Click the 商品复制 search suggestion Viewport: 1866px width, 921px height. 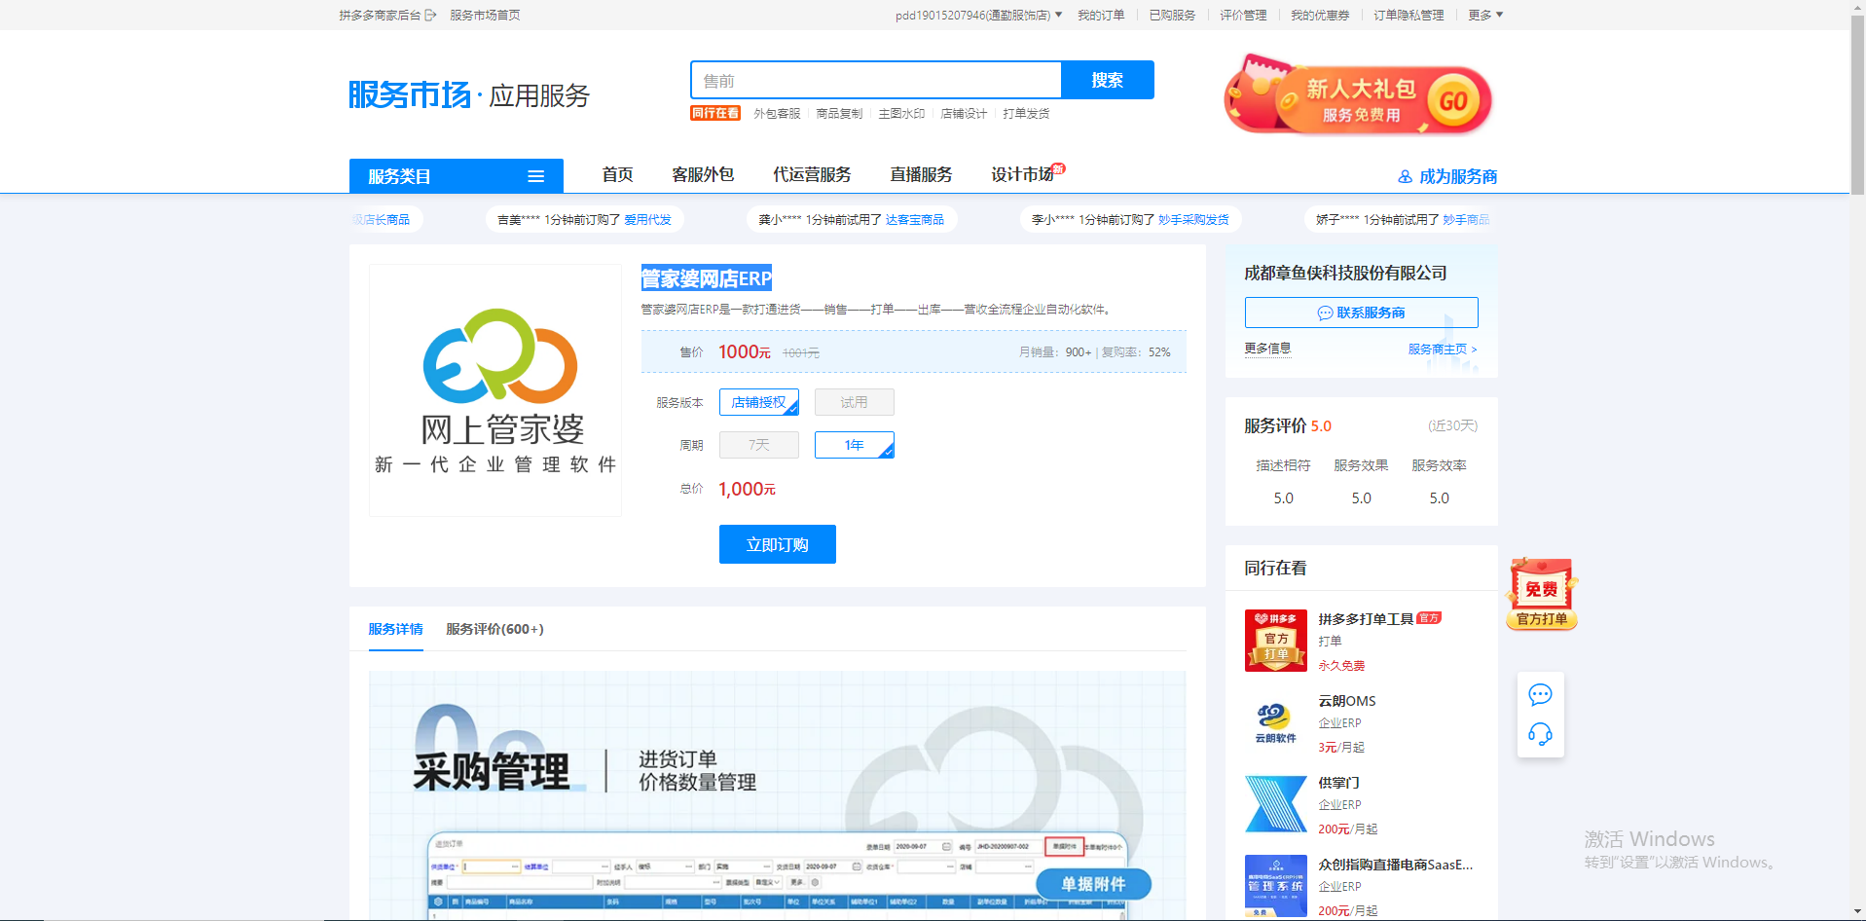click(839, 114)
